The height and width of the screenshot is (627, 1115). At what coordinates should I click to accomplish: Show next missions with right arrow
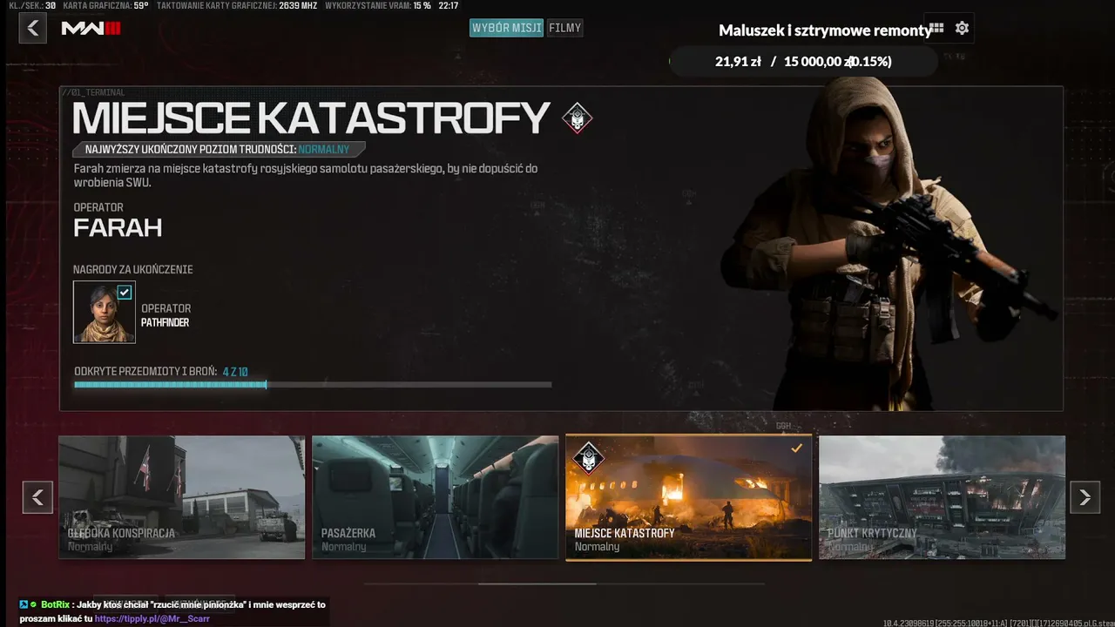1085,497
